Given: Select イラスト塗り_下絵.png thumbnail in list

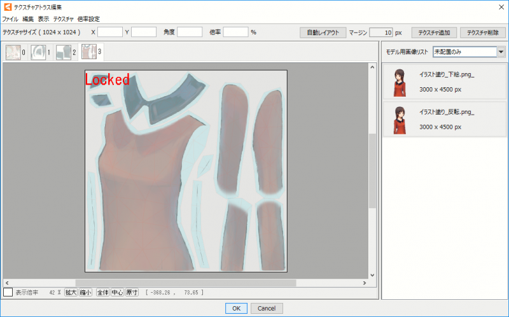Looking at the screenshot, I should (399, 82).
